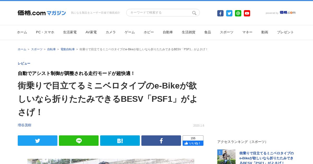Open the rank 1 article thumbnail

coord(226,157)
